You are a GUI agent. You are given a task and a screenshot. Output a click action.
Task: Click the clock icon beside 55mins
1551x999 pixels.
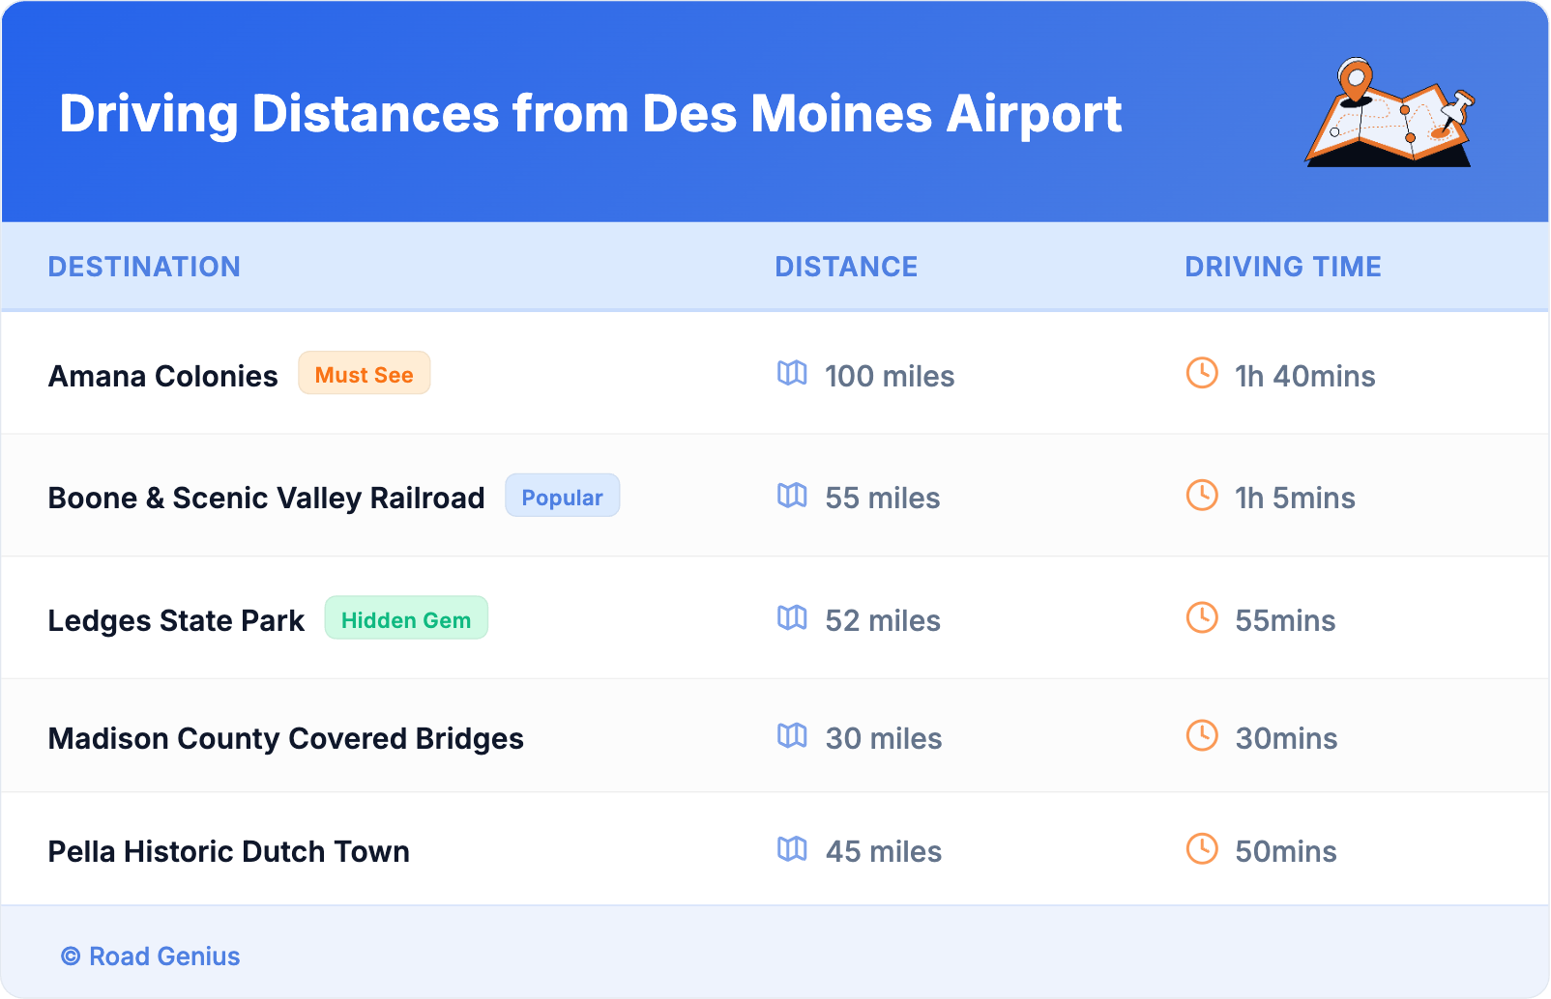1202,617
